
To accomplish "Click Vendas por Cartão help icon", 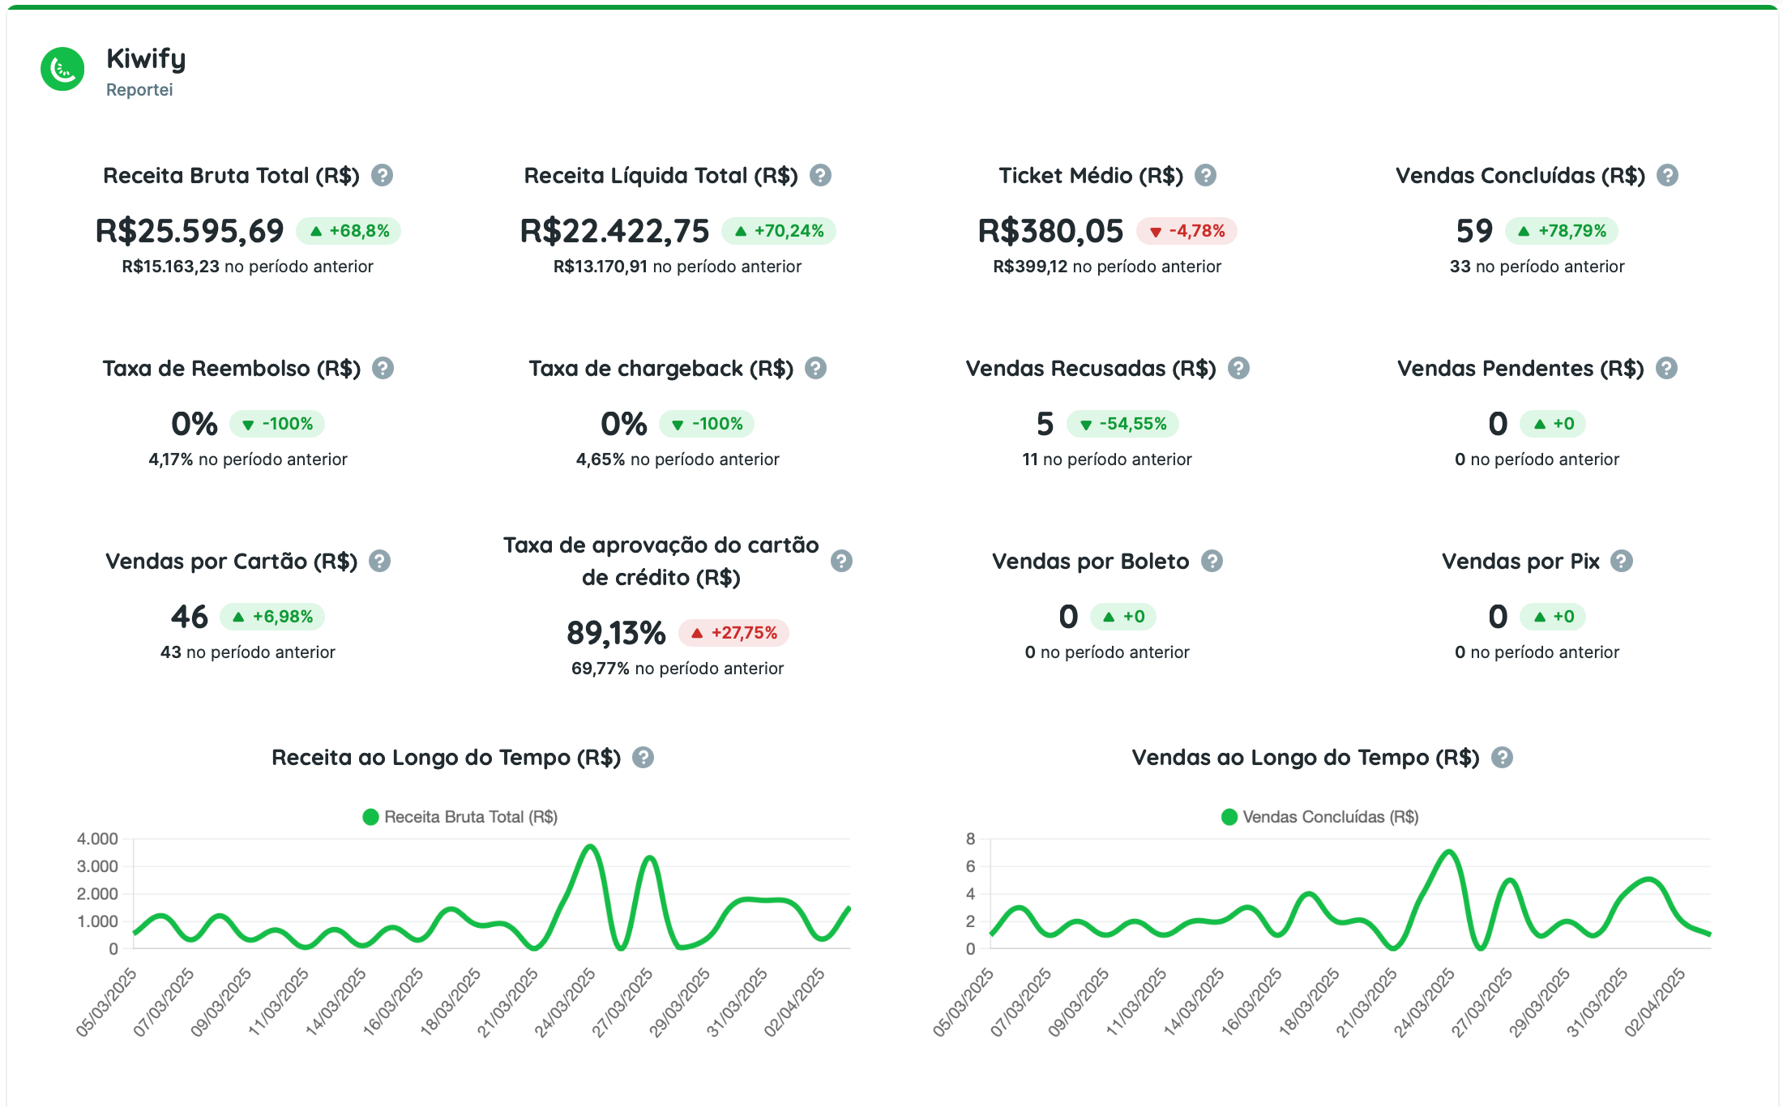I will coord(379,561).
